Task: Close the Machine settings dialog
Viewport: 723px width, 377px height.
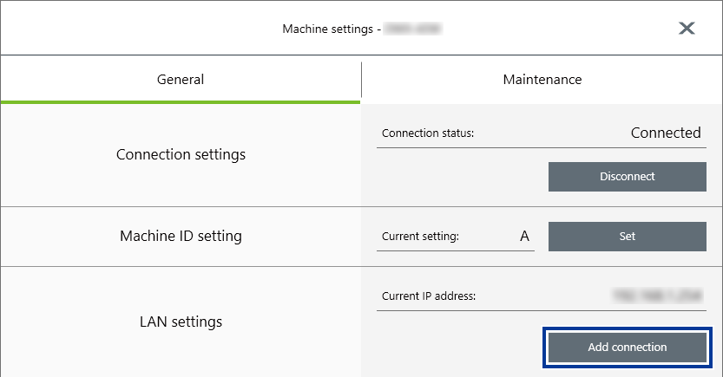Action: (x=687, y=28)
